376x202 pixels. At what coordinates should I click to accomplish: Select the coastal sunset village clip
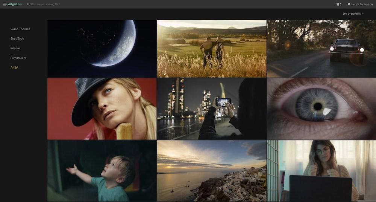(x=212, y=171)
